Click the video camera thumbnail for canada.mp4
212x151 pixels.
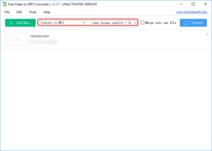point(16,39)
